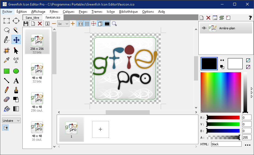Open the Fichier menu
The image size is (254, 155).
click(7, 12)
